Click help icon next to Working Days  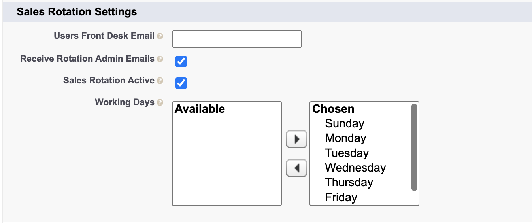(x=160, y=103)
